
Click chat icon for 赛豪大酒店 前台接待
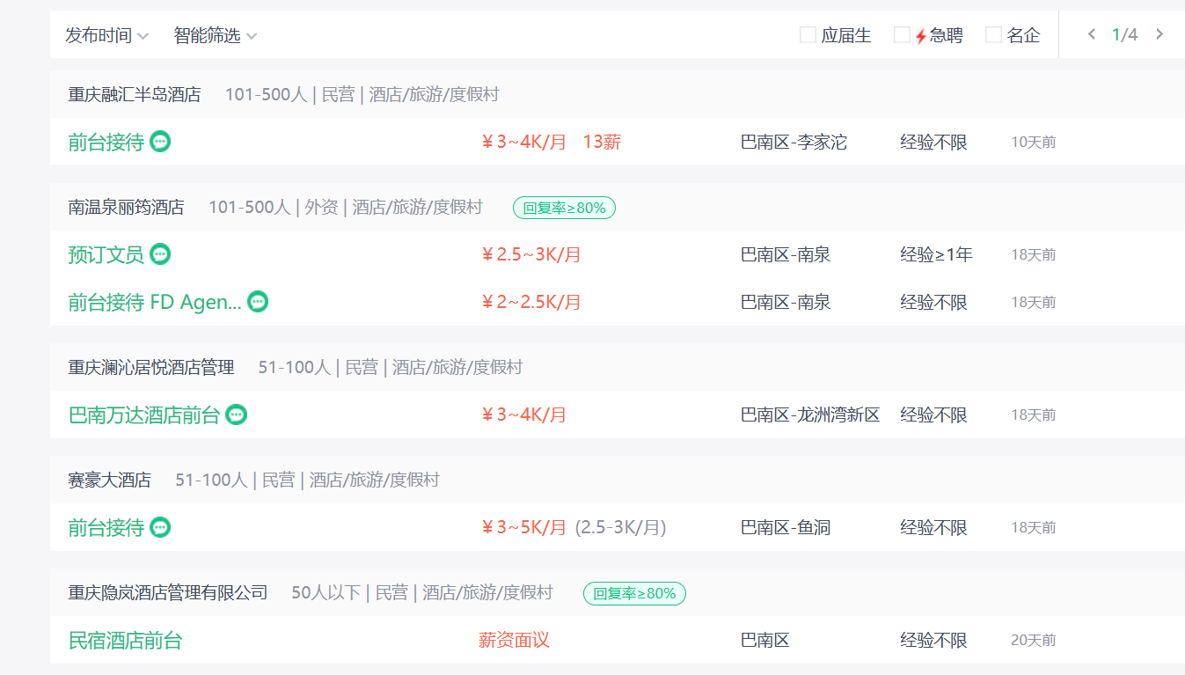(160, 527)
